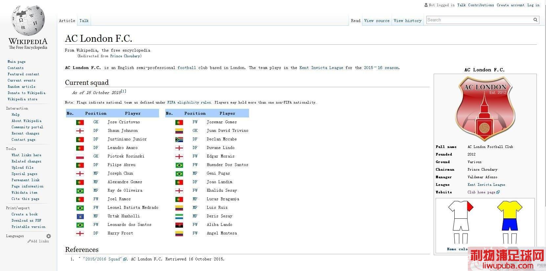Open the FIFA eligibility rules link
Image resolution: width=546 pixels, height=271 pixels.
(x=189, y=103)
